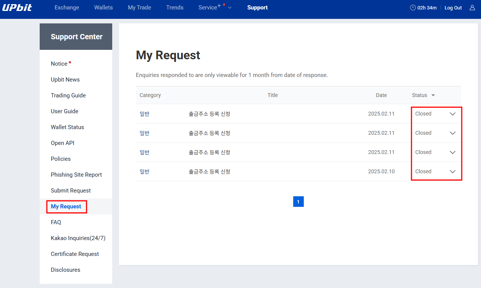Open Phishing Site Report page
Image resolution: width=481 pixels, height=288 pixels.
pyautogui.click(x=76, y=175)
